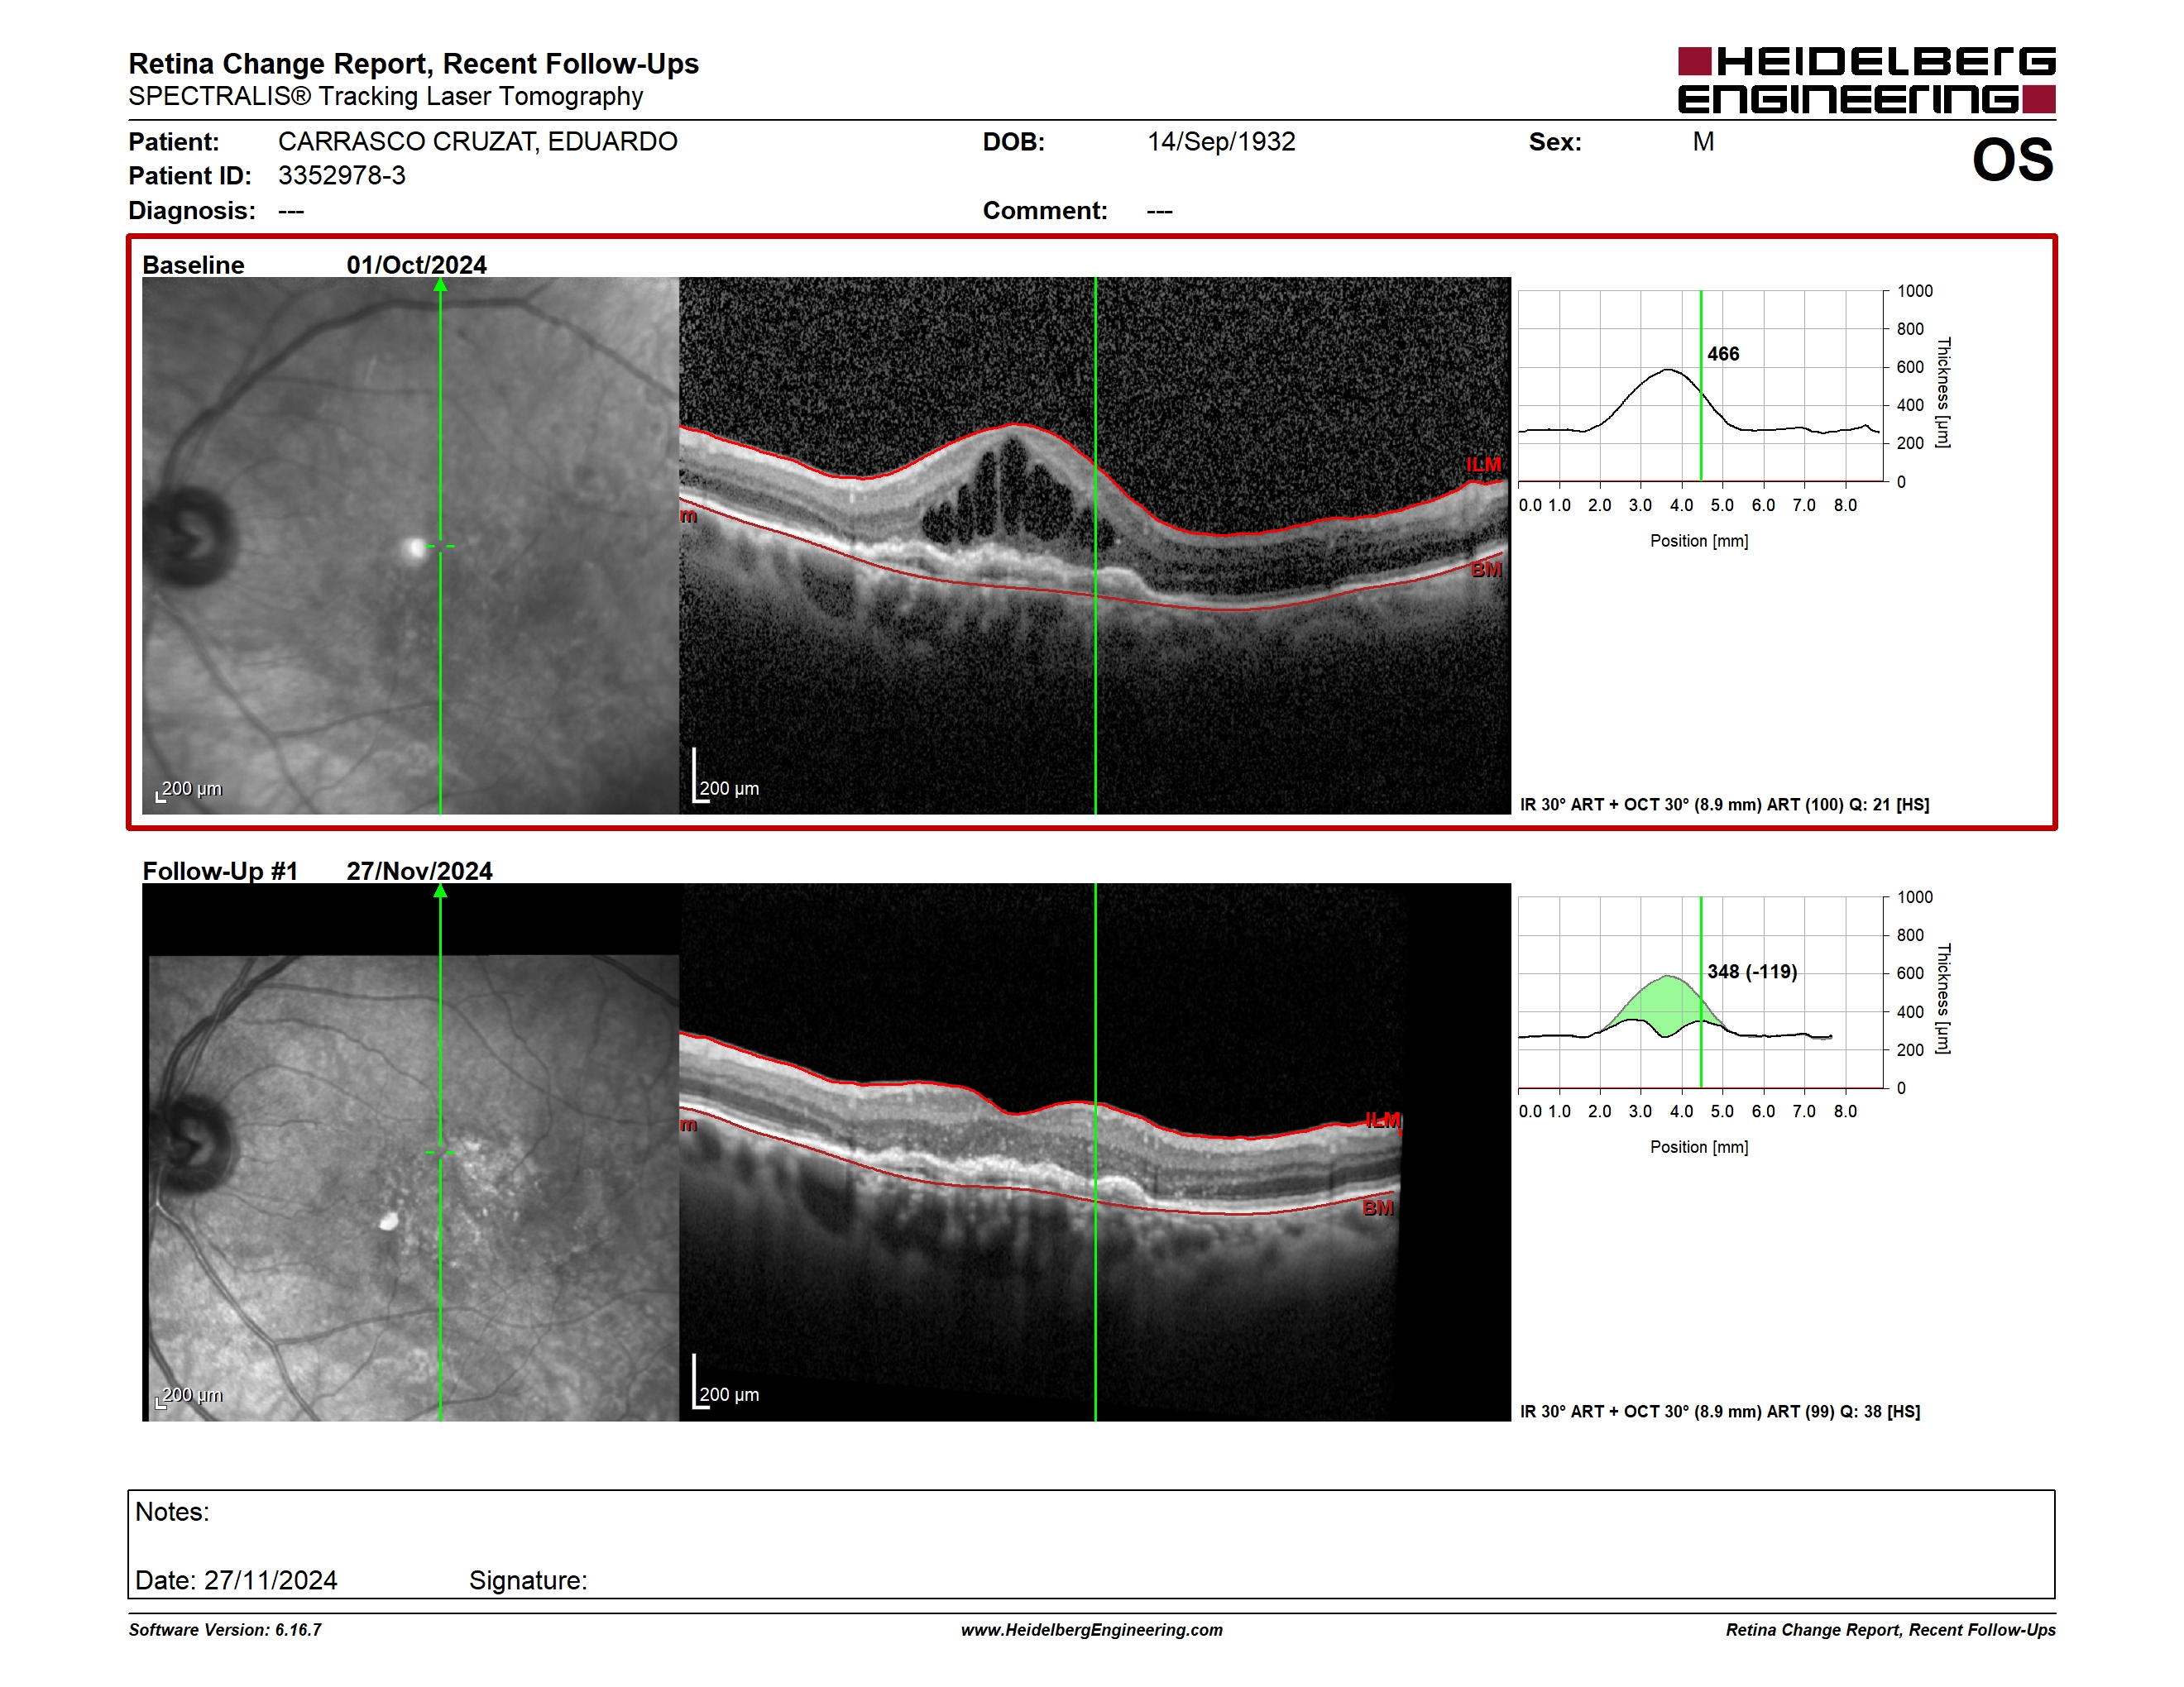The width and height of the screenshot is (2184, 1687).
Task: Click the DOB value 14/Sep/1932
Action: (x=1221, y=142)
